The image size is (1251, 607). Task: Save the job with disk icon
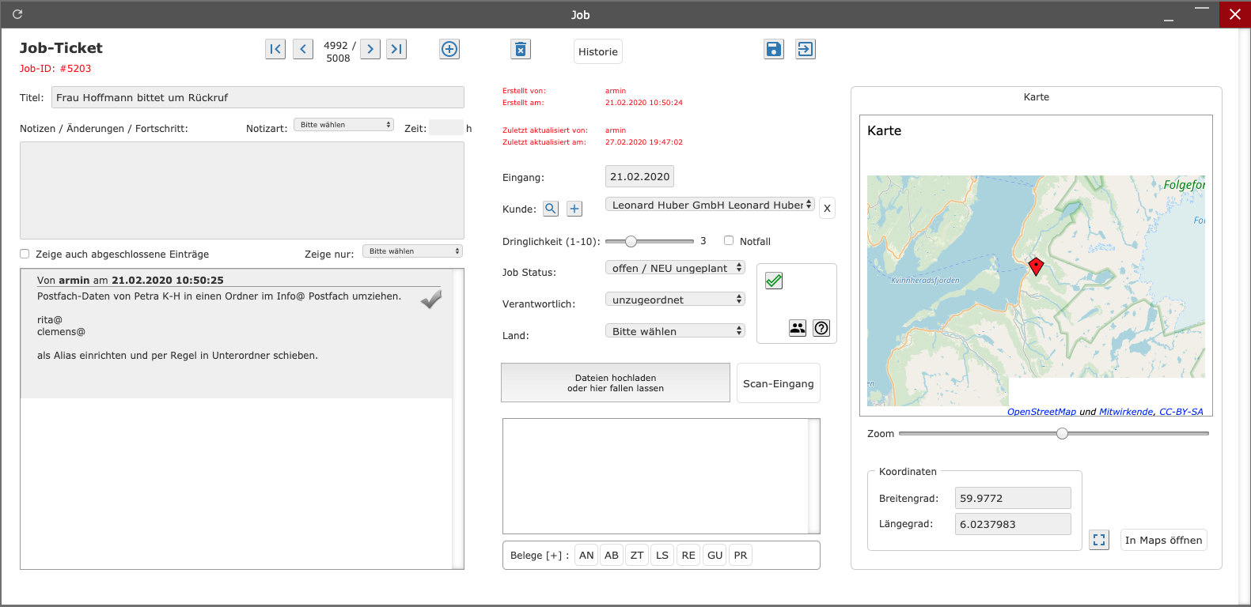tap(774, 49)
